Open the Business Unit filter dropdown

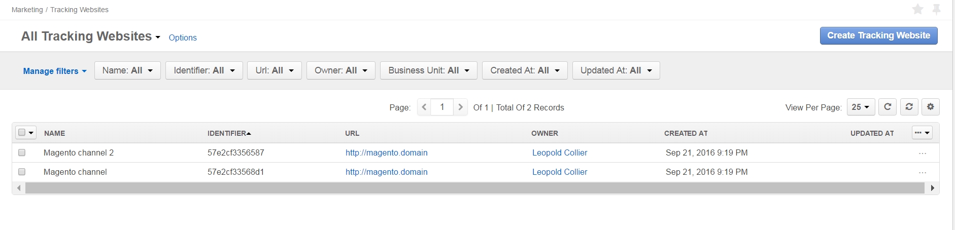[x=429, y=70]
